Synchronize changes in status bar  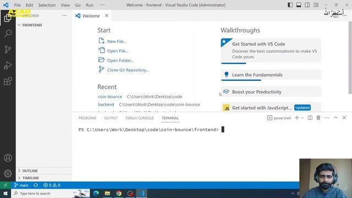[36, 185]
